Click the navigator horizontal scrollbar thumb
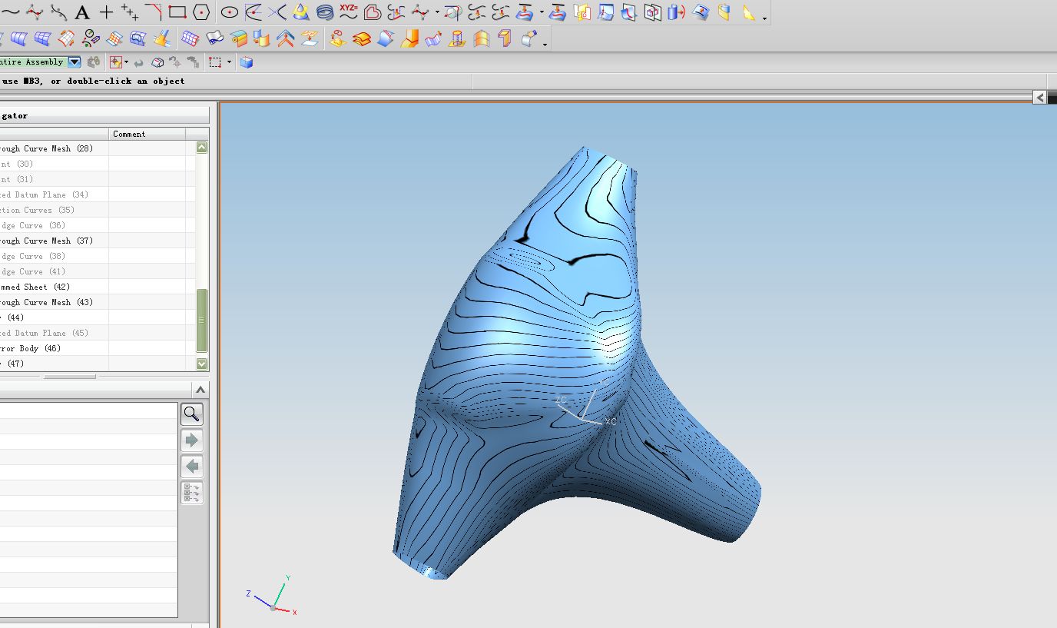Image resolution: width=1057 pixels, height=628 pixels. coord(70,377)
